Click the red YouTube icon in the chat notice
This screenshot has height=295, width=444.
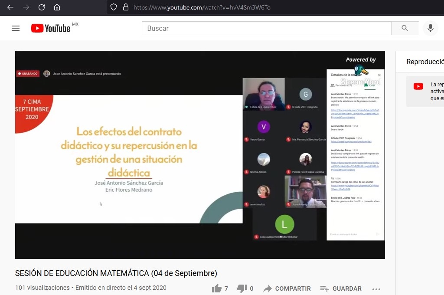coord(418,86)
